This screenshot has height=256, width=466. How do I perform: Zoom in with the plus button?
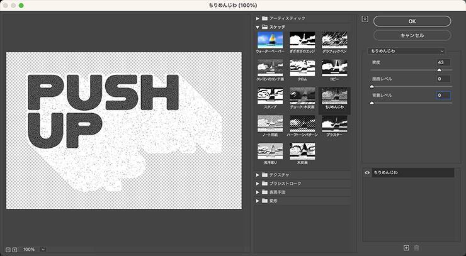coord(14,250)
